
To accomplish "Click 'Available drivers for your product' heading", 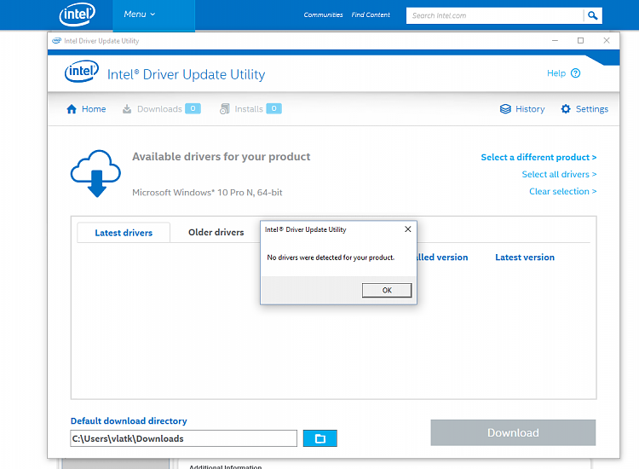I will (221, 157).
